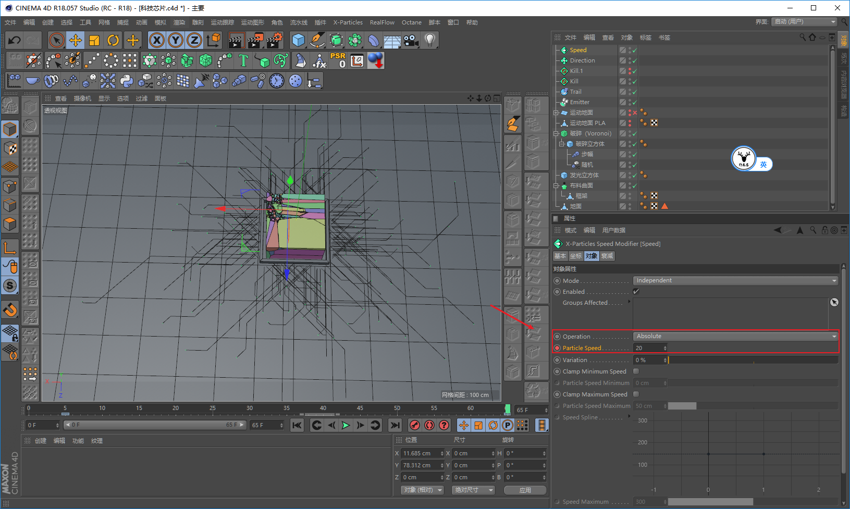This screenshot has width=850, height=509.
Task: Click the Python effector icon
Action: point(127,81)
